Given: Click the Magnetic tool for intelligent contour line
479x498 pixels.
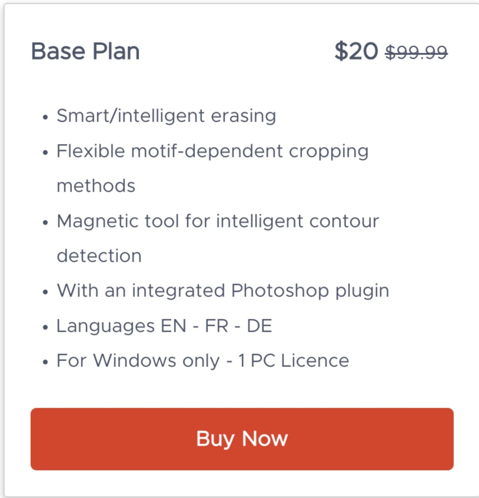Looking at the screenshot, I should click(x=218, y=221).
